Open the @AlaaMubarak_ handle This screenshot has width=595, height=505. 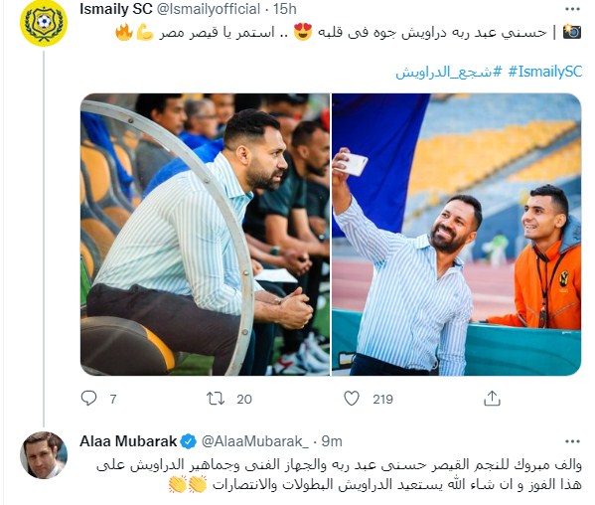(x=252, y=441)
